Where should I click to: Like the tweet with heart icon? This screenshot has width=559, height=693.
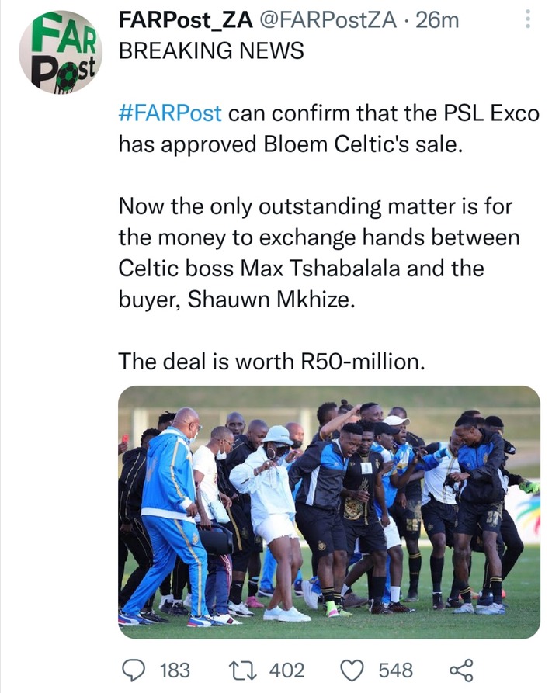tap(352, 670)
